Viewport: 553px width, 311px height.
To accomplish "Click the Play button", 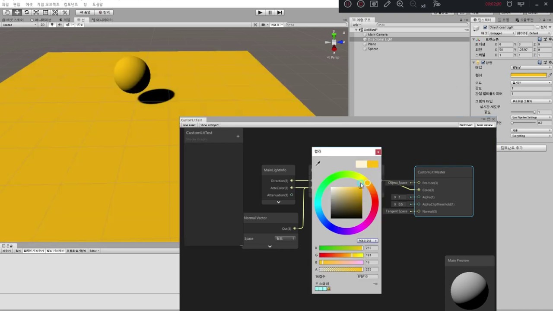I will (260, 13).
